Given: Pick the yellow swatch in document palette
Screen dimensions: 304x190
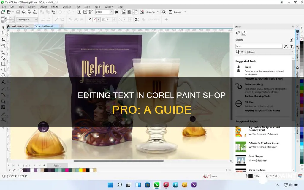Looking at the screenshot, I should tap(81, 170).
